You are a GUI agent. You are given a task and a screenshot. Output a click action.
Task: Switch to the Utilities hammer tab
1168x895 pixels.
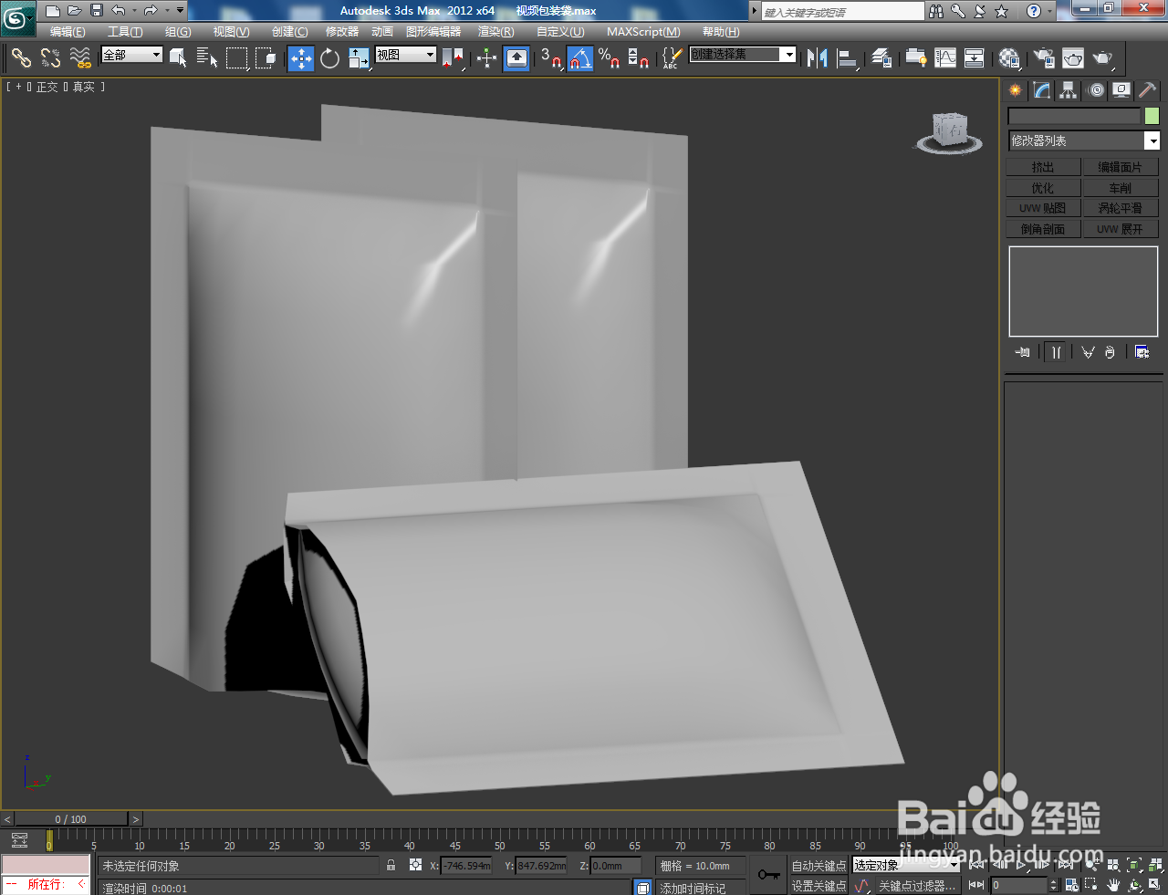pos(1148,90)
